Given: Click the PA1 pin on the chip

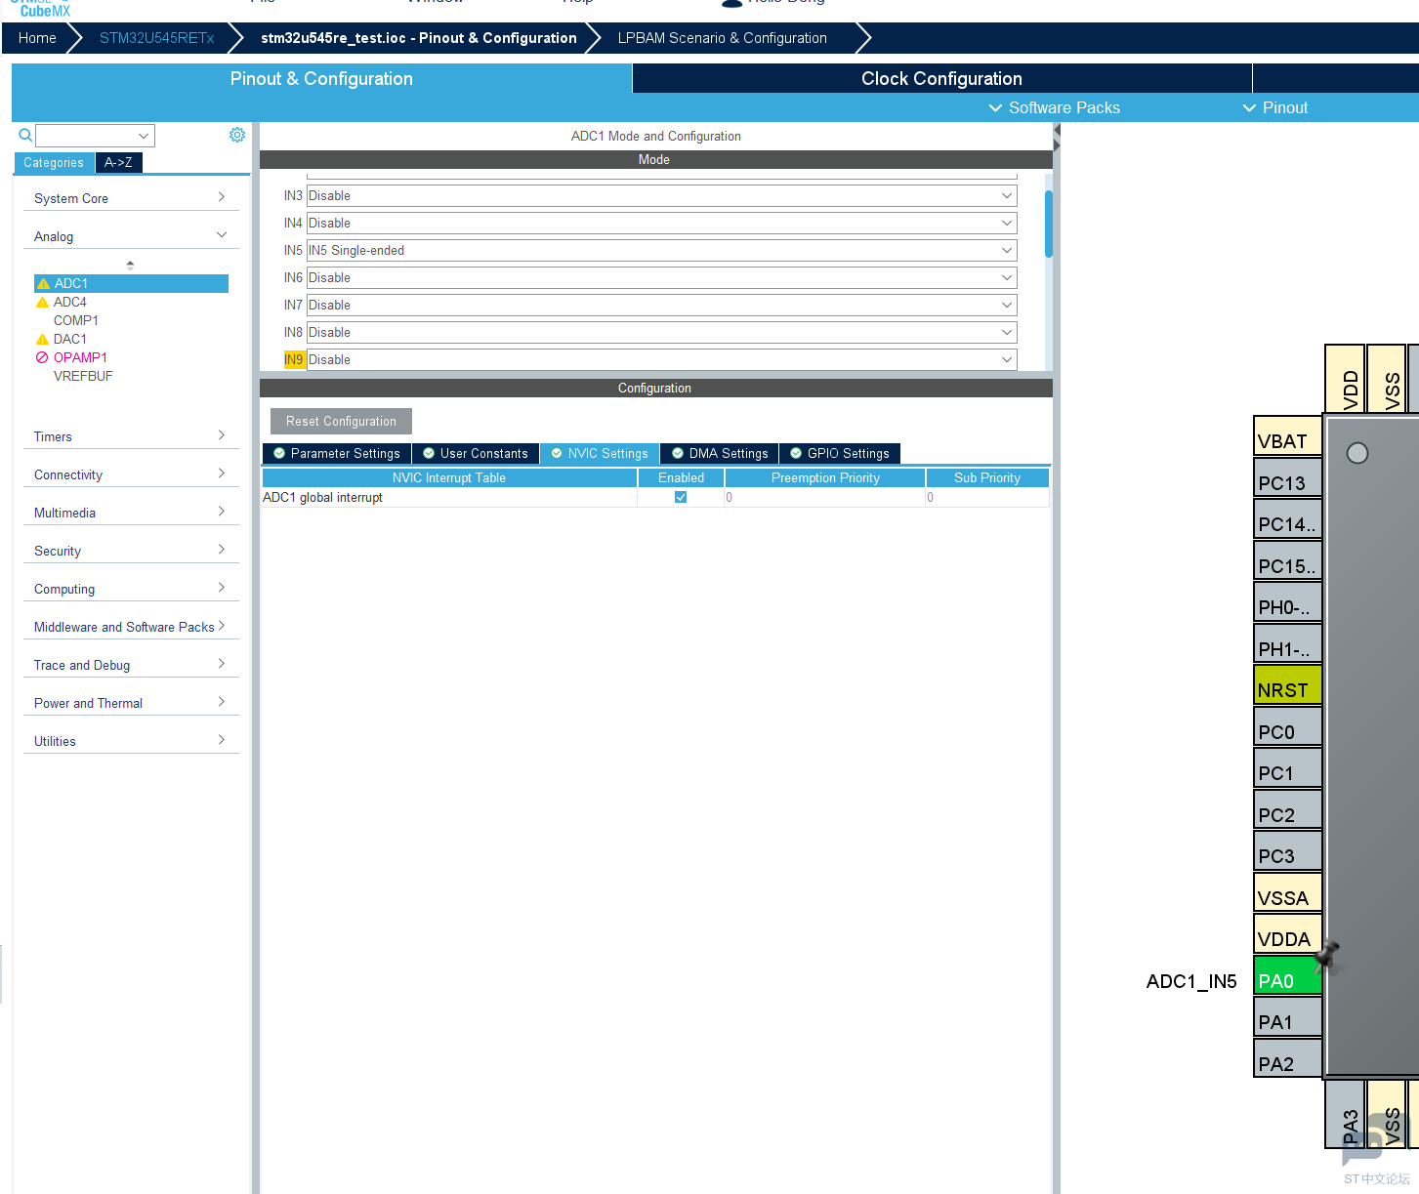Looking at the screenshot, I should [1288, 1017].
